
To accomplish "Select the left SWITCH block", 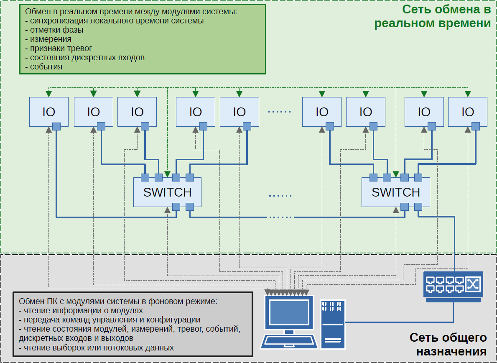I will tap(167, 192).
